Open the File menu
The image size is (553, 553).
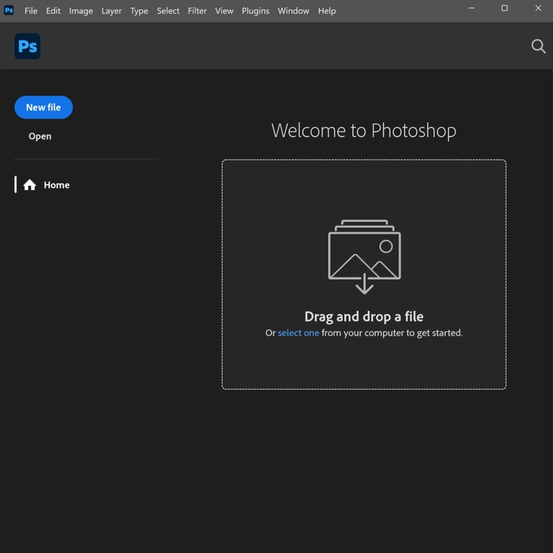click(31, 11)
